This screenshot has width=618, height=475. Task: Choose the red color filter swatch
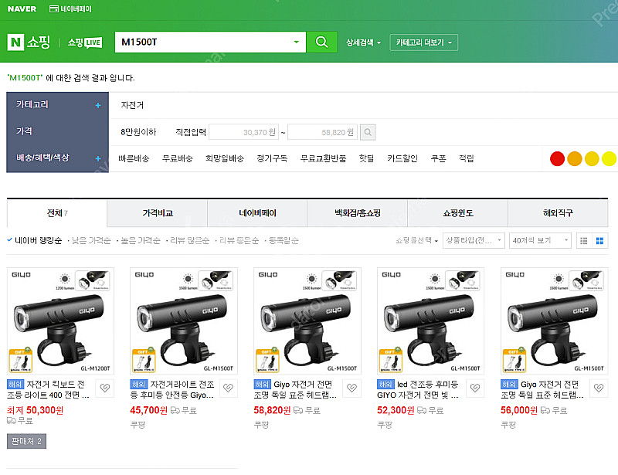pos(557,158)
